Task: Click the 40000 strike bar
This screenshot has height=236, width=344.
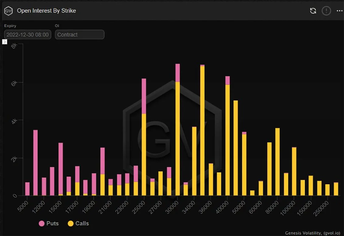Action: pyautogui.click(x=228, y=136)
